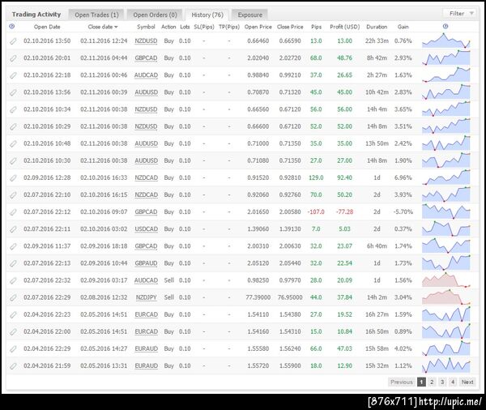Click the 22h 33m duration cell
The height and width of the screenshot is (410, 486).
tap(377, 41)
